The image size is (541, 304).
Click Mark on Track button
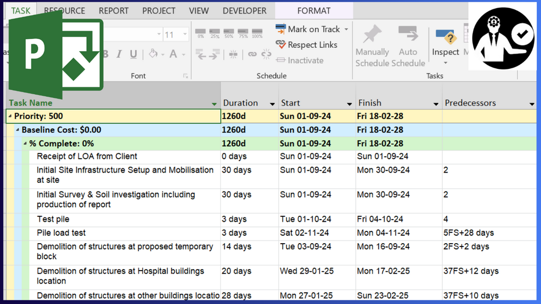coord(308,29)
